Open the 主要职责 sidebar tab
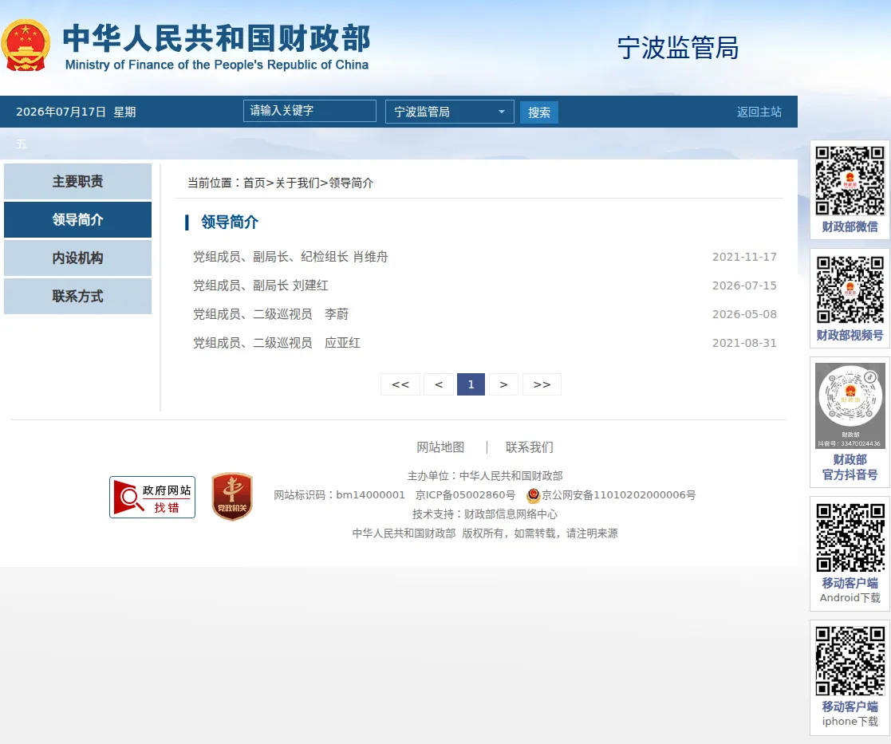The height and width of the screenshot is (744, 891). (x=78, y=181)
